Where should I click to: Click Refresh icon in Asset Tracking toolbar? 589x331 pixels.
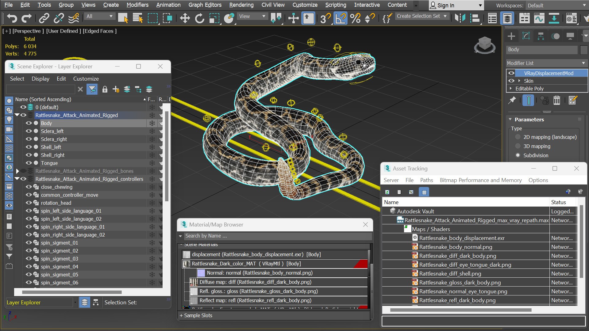(x=387, y=192)
